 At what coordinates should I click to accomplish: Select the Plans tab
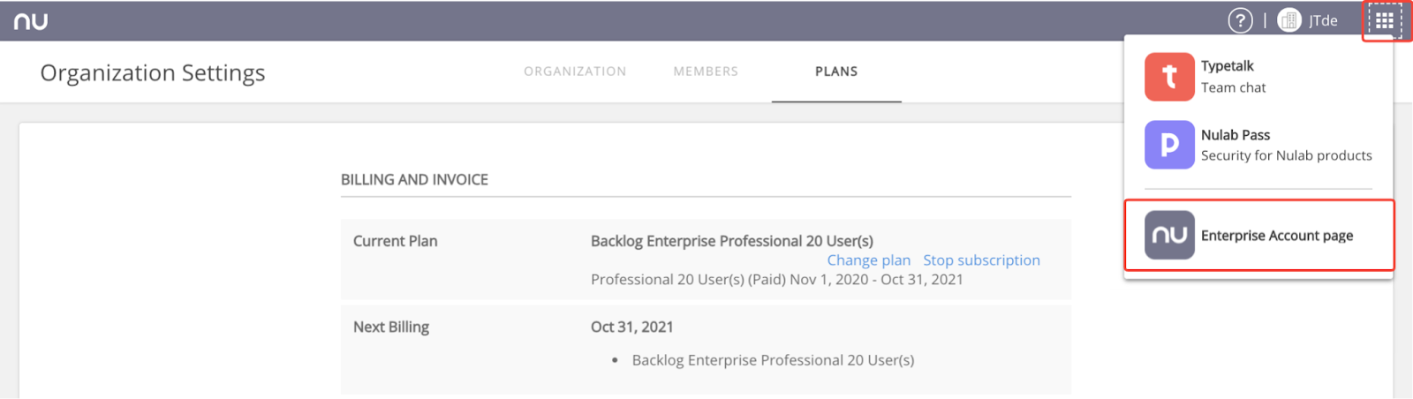pyautogui.click(x=836, y=72)
